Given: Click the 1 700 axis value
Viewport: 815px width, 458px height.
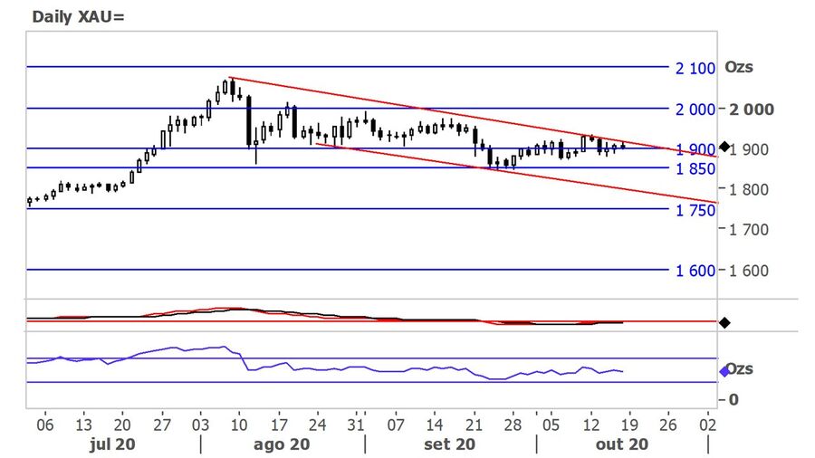Looking at the screenshot, I should (x=749, y=230).
